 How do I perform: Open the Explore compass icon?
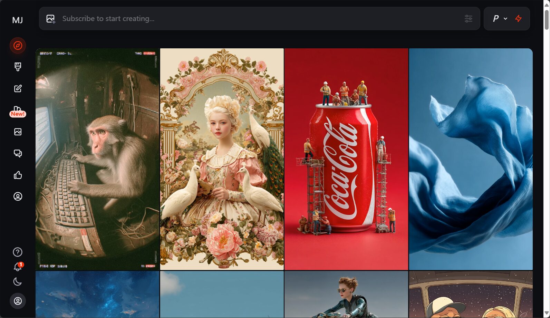18,46
